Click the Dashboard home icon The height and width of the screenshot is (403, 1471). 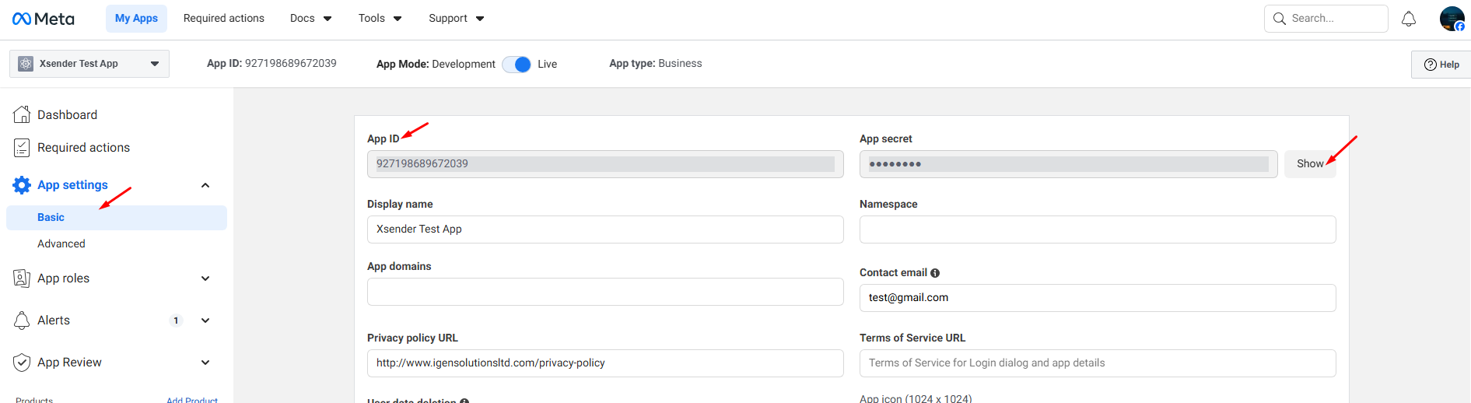22,114
